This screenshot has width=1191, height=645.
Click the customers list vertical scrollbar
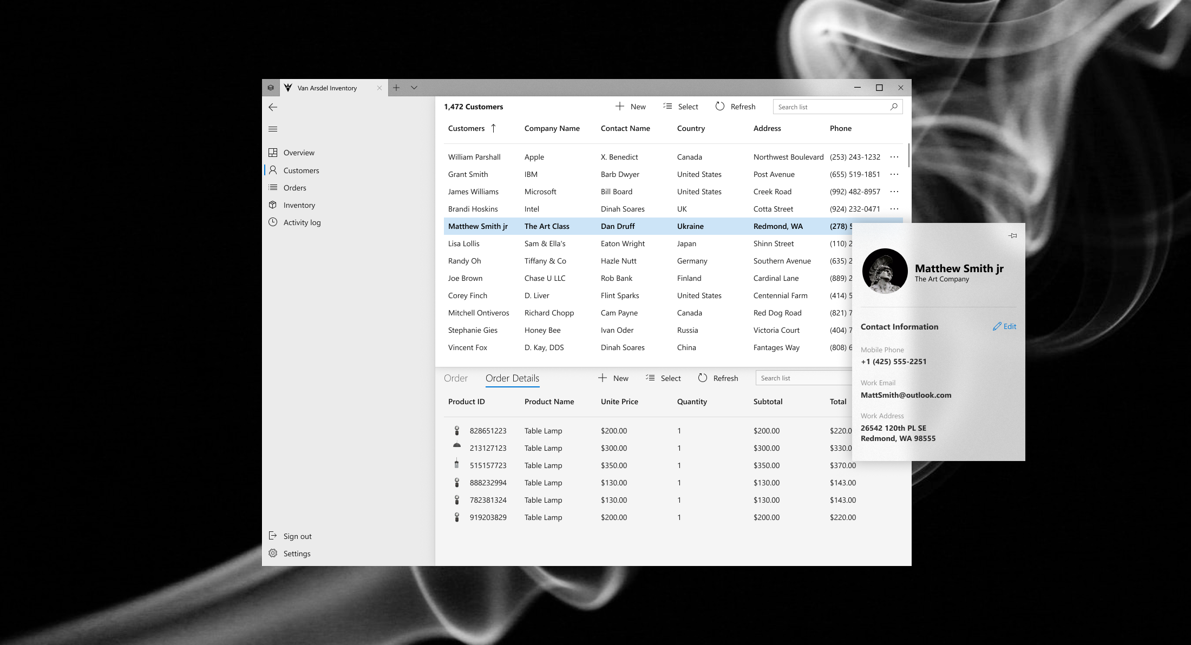coord(908,156)
